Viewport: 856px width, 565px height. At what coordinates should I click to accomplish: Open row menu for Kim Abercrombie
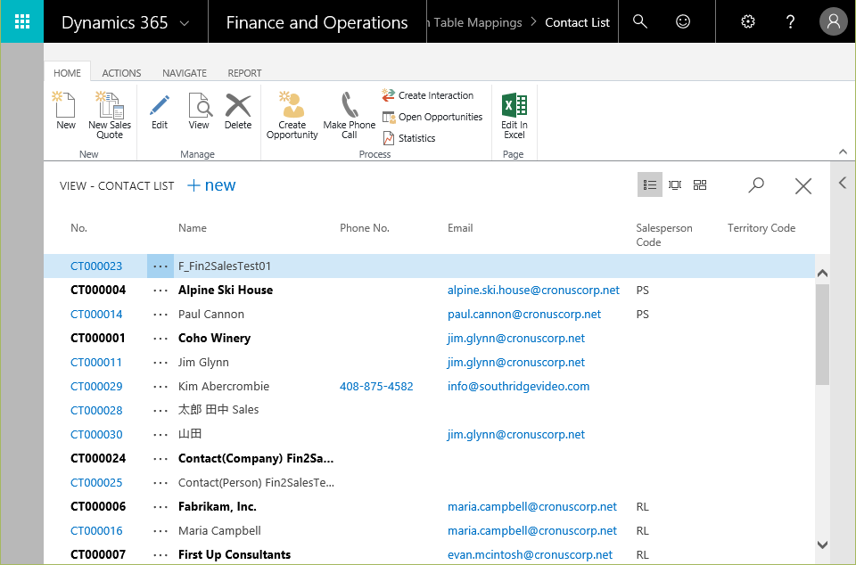[160, 386]
